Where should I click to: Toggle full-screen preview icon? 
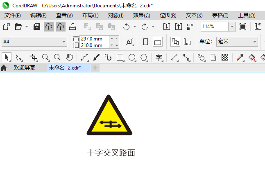point(243,27)
